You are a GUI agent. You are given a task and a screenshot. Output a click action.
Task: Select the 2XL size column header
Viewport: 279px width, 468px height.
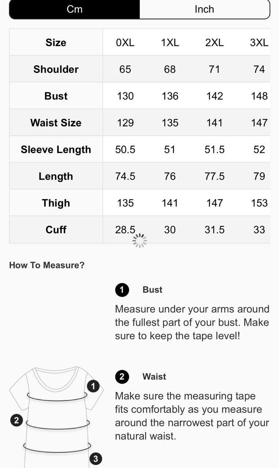[215, 42]
